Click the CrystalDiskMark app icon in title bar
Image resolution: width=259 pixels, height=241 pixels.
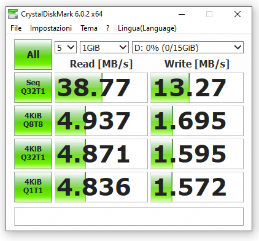tap(13, 14)
